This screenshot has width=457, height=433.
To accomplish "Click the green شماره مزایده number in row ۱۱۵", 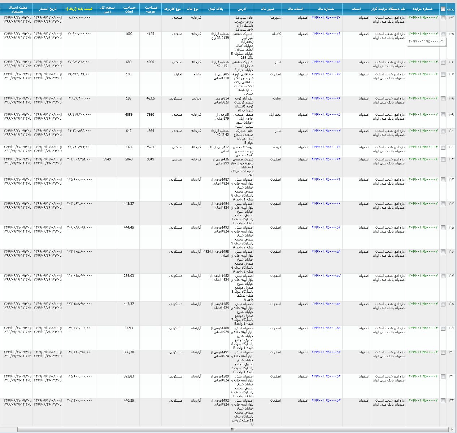I will [x=423, y=227].
